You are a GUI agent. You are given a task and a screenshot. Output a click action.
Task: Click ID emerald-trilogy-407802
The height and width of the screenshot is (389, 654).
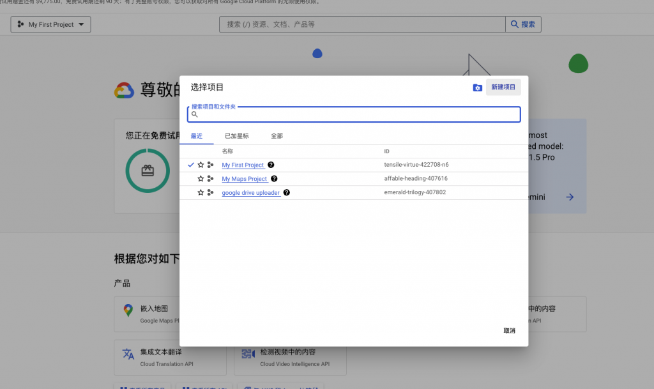(x=415, y=192)
